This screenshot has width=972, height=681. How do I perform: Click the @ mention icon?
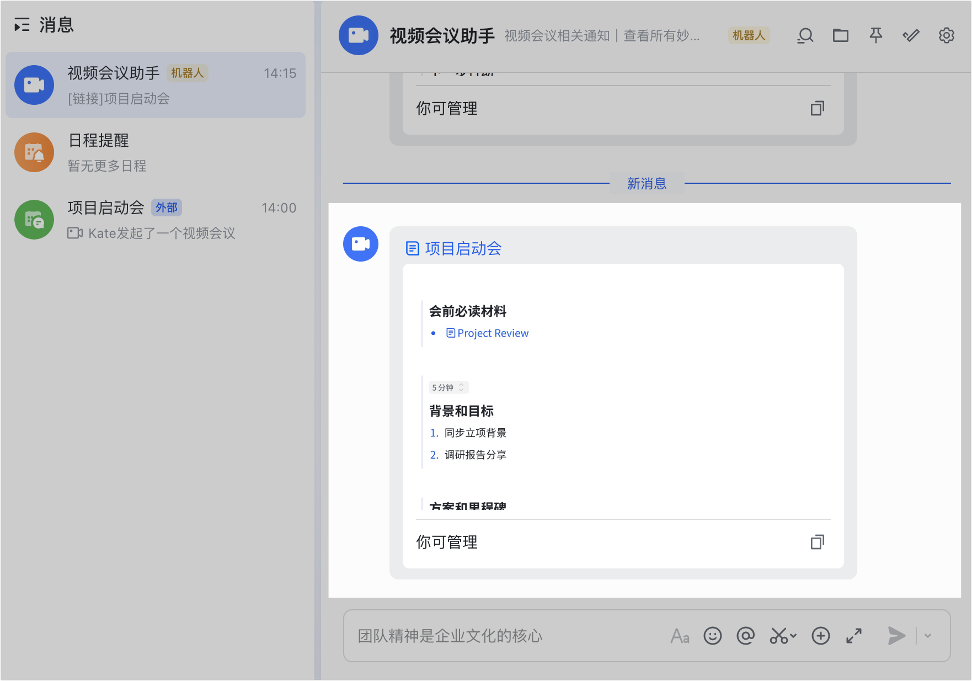pos(745,636)
